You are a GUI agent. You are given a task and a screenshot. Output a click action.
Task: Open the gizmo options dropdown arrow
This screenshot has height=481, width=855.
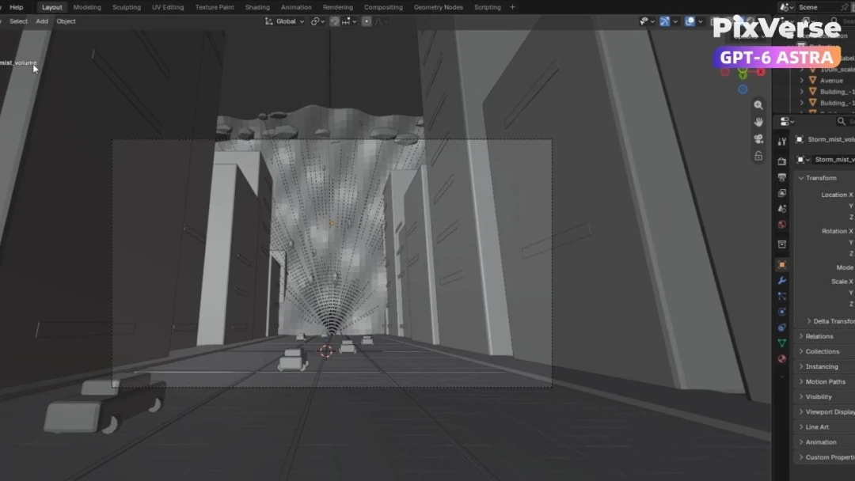(x=675, y=21)
